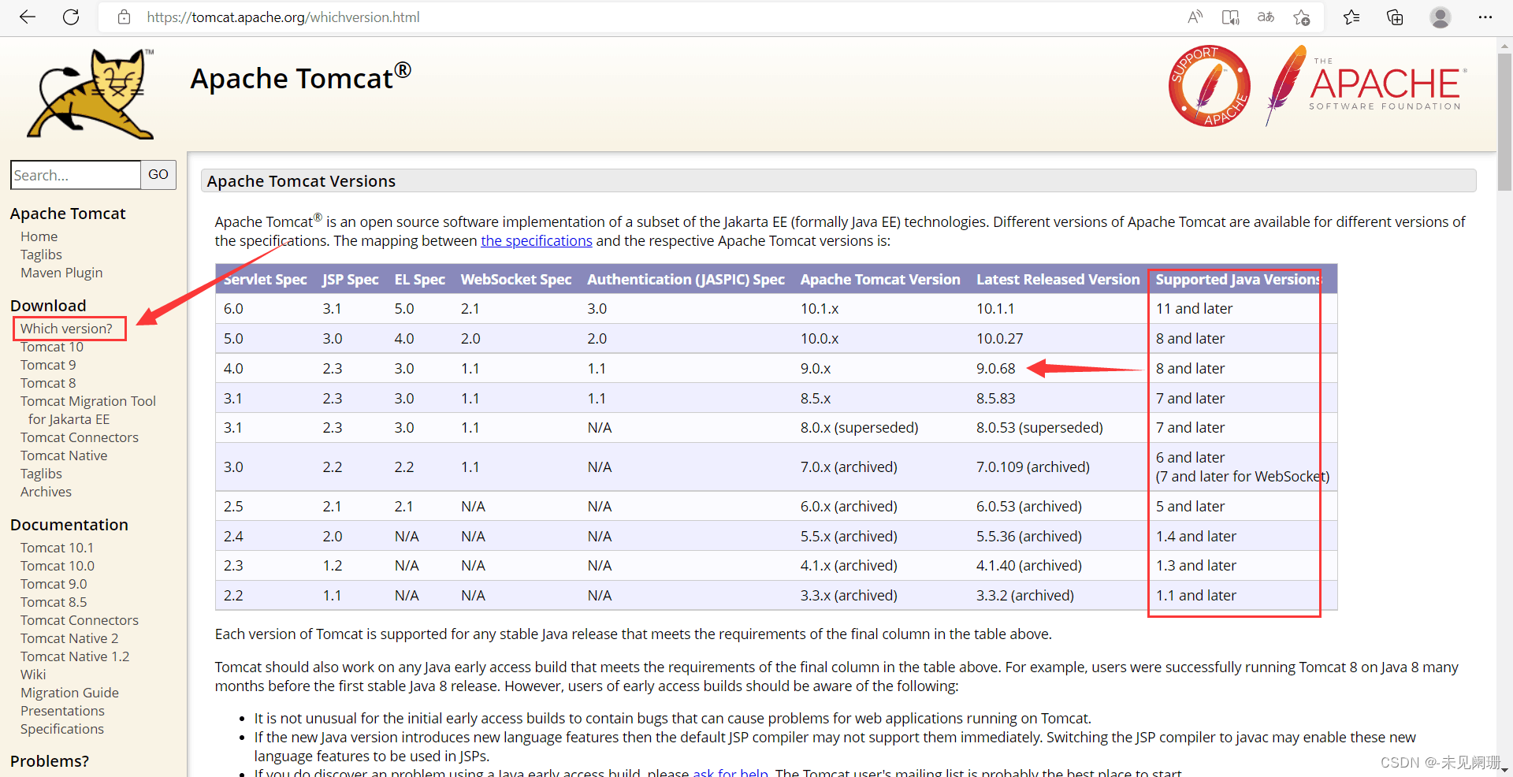Image resolution: width=1513 pixels, height=777 pixels.
Task: Open Tomcat Connectors documentation link
Action: click(x=80, y=620)
